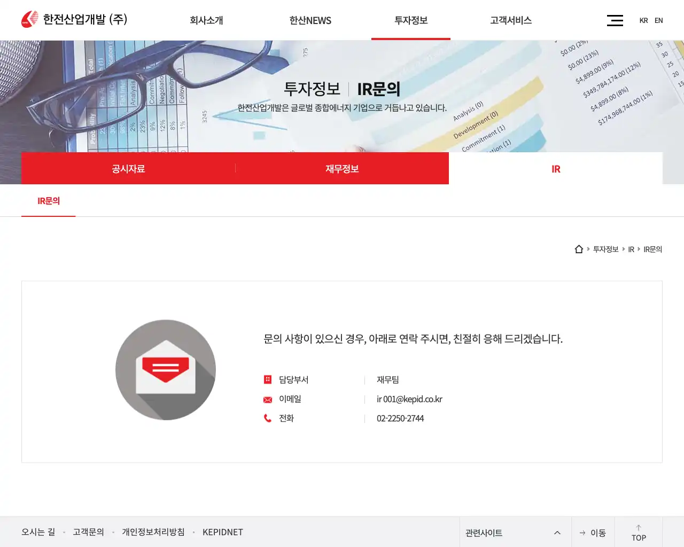Open the 회사소개 main menu
The width and height of the screenshot is (684, 547).
pos(206,20)
